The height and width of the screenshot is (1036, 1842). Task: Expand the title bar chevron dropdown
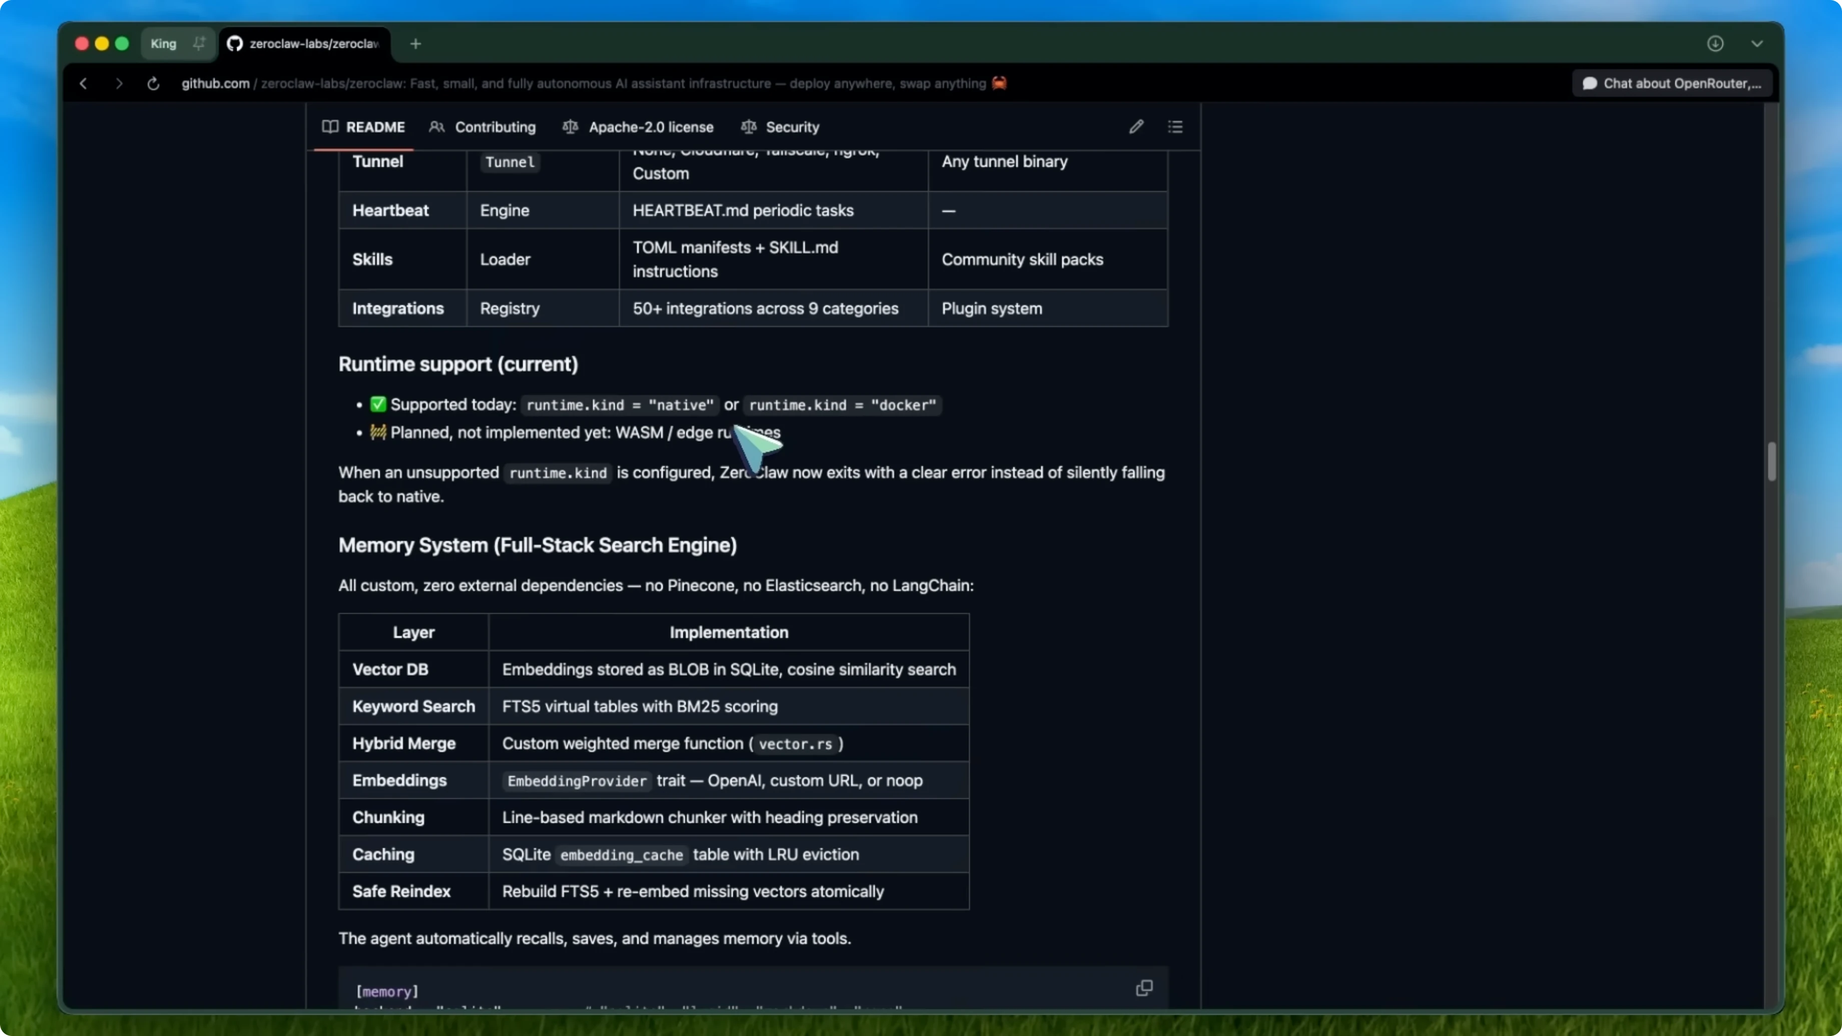pos(1756,44)
